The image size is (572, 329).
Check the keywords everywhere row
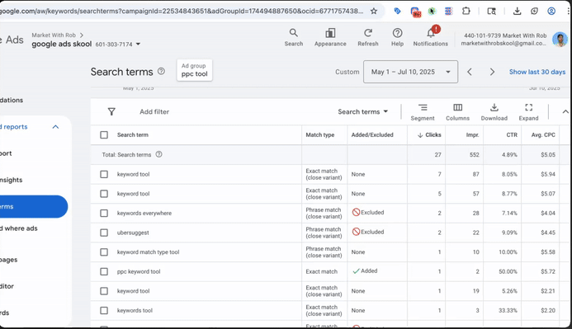coord(104,213)
